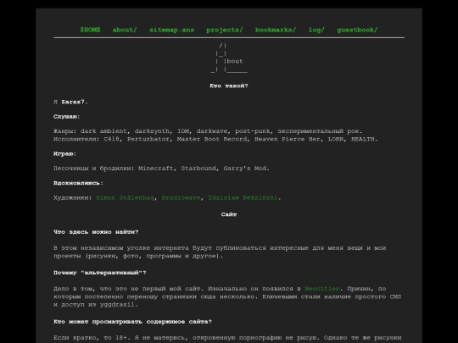The width and height of the screenshot is (458, 343).
Task: Open the log/ section
Action: click(x=316, y=30)
